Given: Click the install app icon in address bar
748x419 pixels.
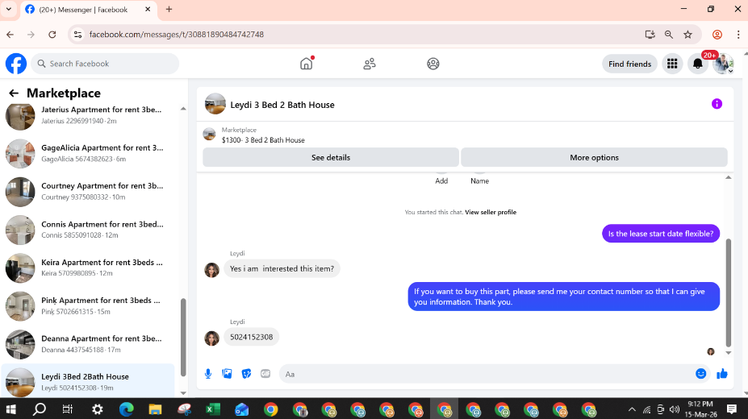Looking at the screenshot, I should click(650, 35).
